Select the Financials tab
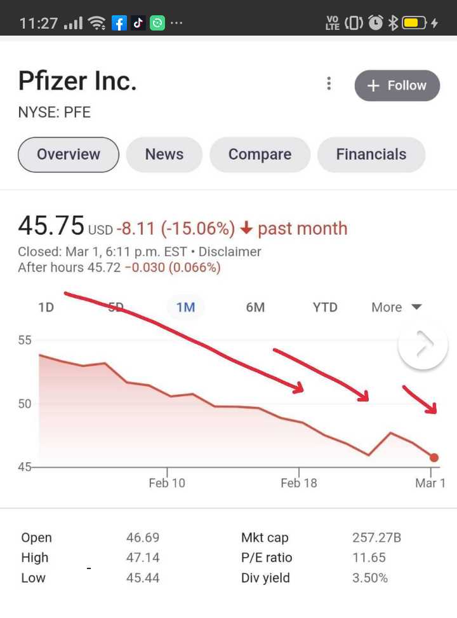Screen dimensions: 457x618 371,154
